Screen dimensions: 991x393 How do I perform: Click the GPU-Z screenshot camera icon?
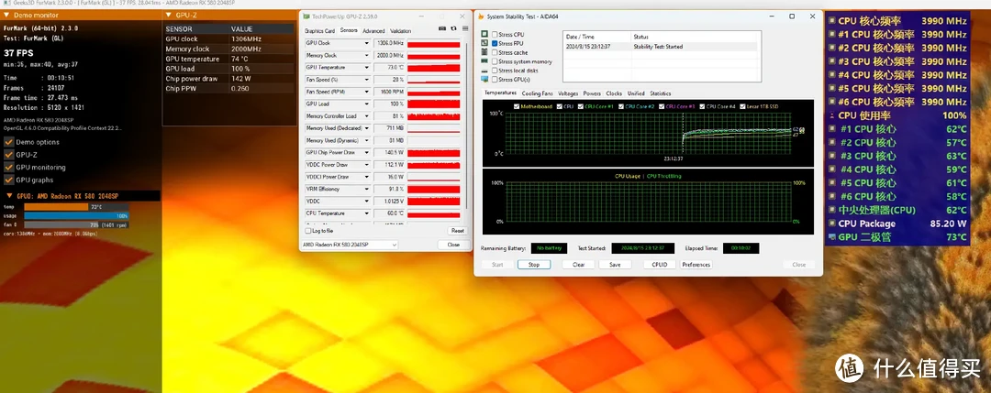pyautogui.click(x=442, y=28)
